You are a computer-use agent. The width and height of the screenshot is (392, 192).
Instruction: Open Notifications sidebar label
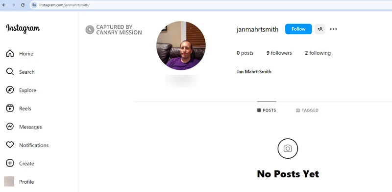[x=34, y=145]
